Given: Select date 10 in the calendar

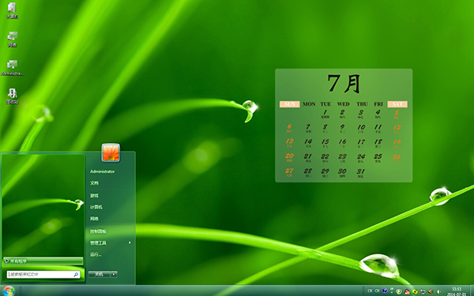Looking at the screenshot, I should pos(361,128).
